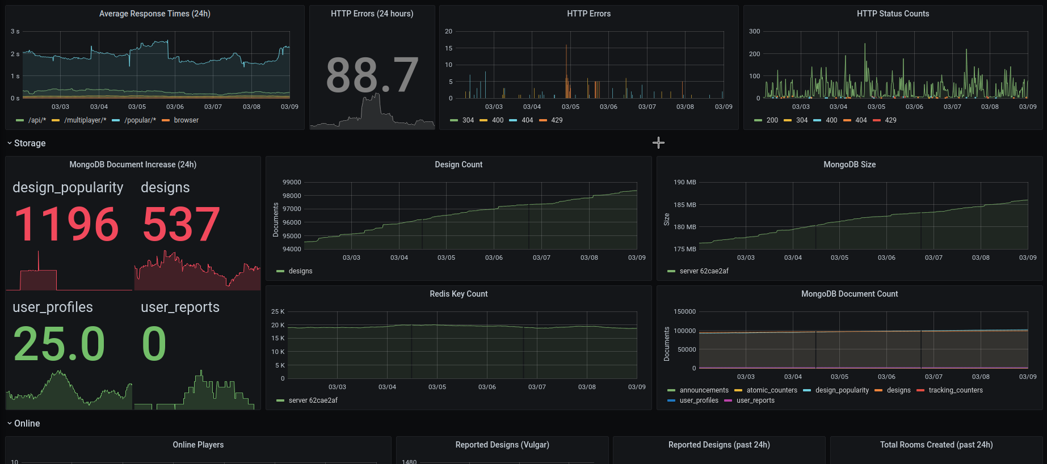Click the 400 label in HTTP Status Counts legend
This screenshot has width=1047, height=464.
[831, 120]
